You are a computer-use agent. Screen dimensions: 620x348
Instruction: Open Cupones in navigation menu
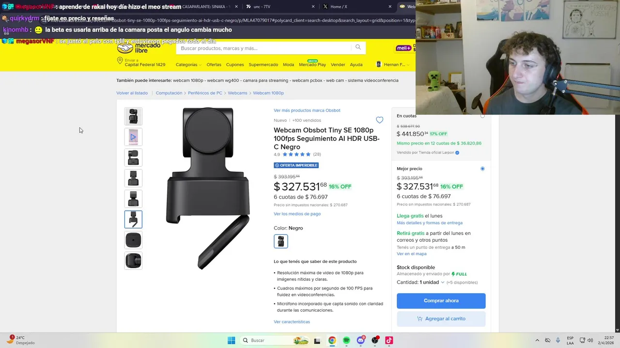point(235,64)
